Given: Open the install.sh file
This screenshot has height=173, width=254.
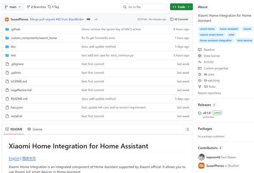Looking at the screenshot, I should [17, 116].
